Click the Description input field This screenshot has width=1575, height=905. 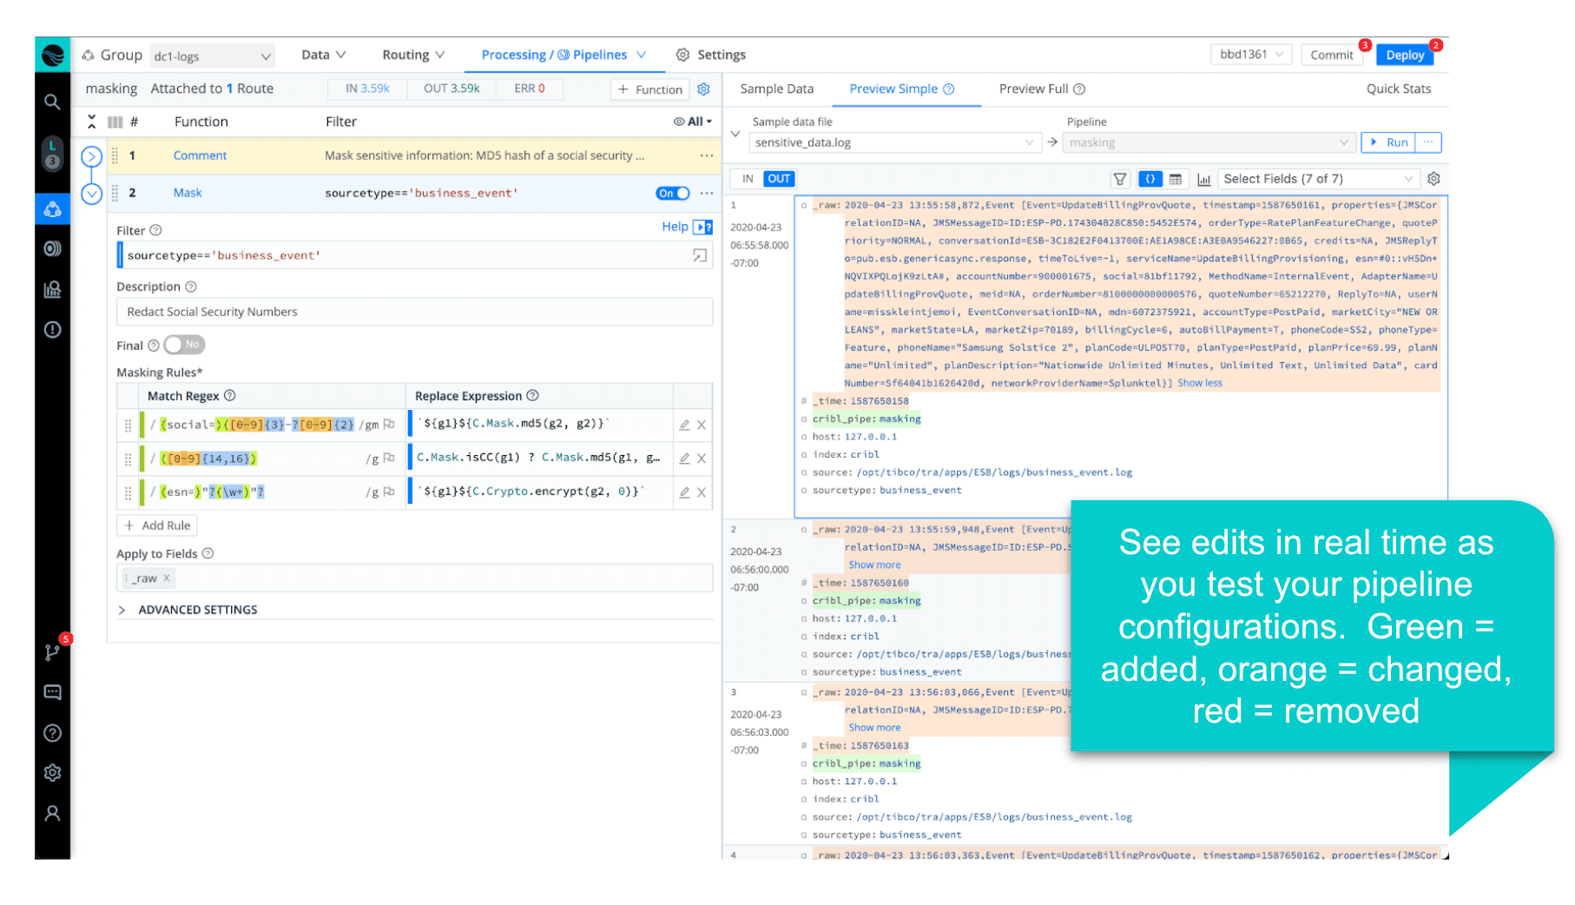pyautogui.click(x=414, y=312)
